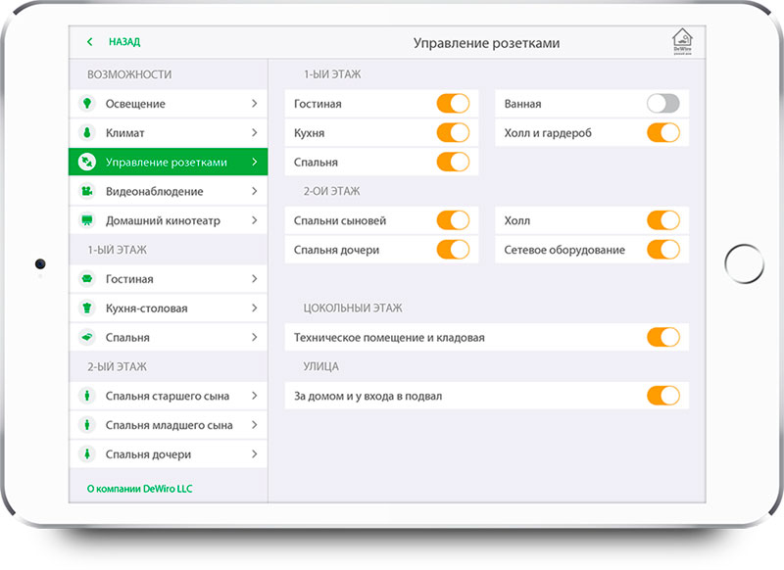
Task: Expand the Спальня старшего сына chevron
Action: pyautogui.click(x=255, y=396)
